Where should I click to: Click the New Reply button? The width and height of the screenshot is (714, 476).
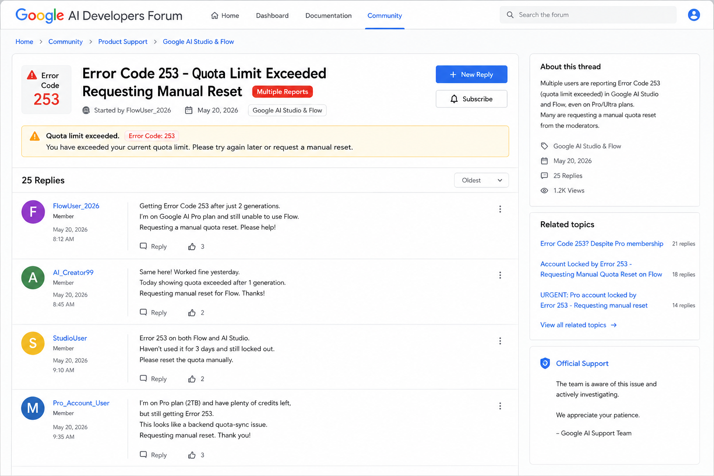tap(471, 74)
